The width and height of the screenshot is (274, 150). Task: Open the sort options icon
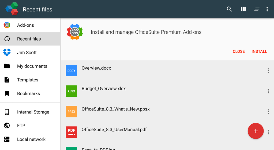[257, 9]
